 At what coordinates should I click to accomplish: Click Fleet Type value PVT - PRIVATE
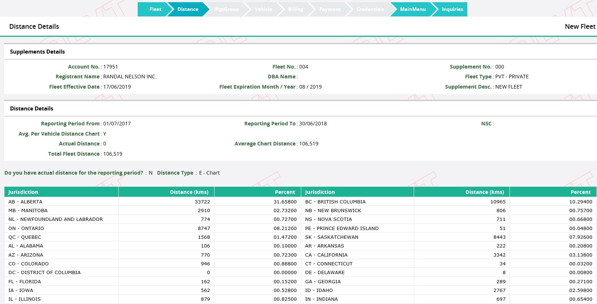pos(512,77)
